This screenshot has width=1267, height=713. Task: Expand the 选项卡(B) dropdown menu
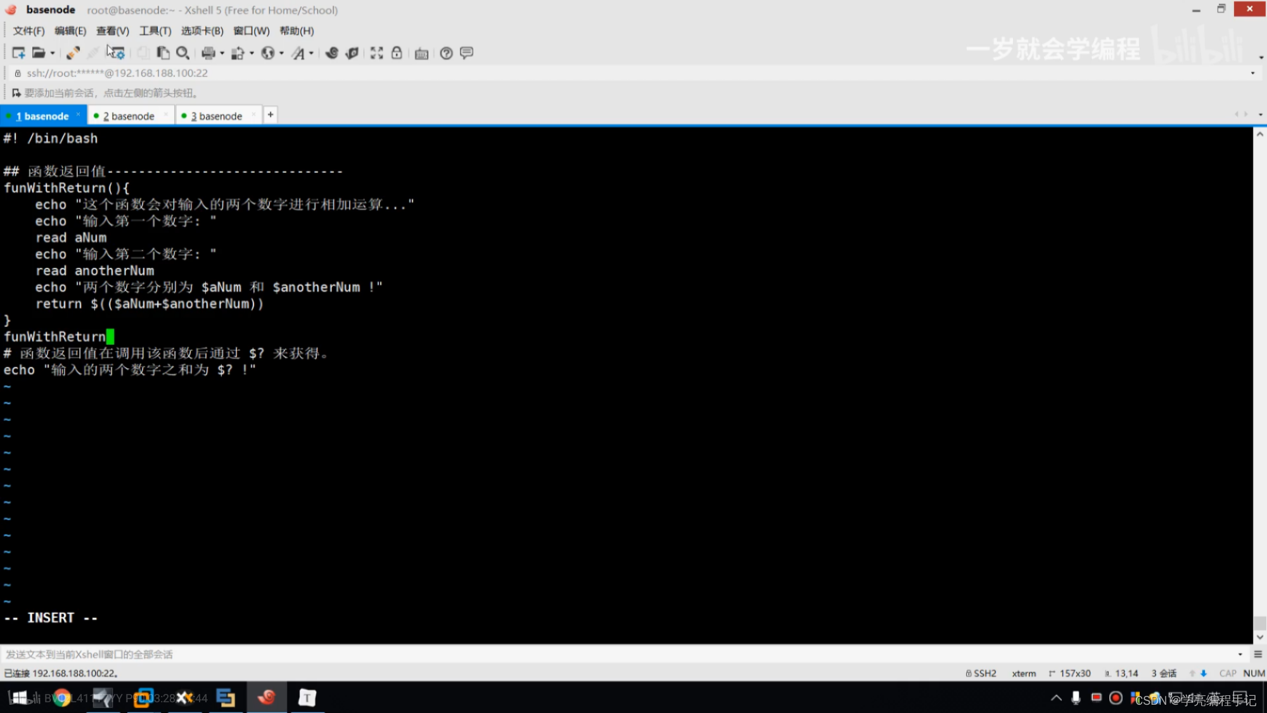coord(201,30)
